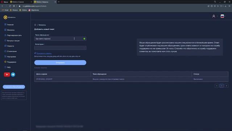Click the heart bookmark icon in the toolbar
Screen dimensions: 232x131
click(221, 6)
